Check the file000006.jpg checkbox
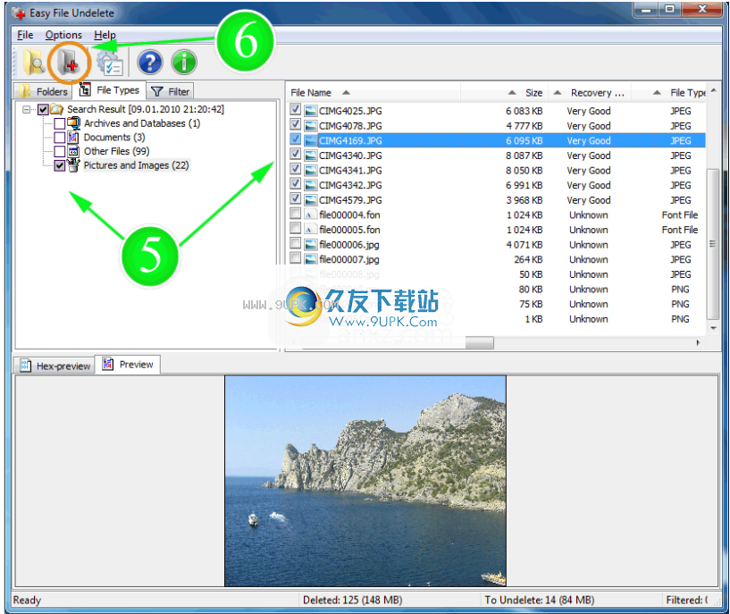 pos(295,244)
